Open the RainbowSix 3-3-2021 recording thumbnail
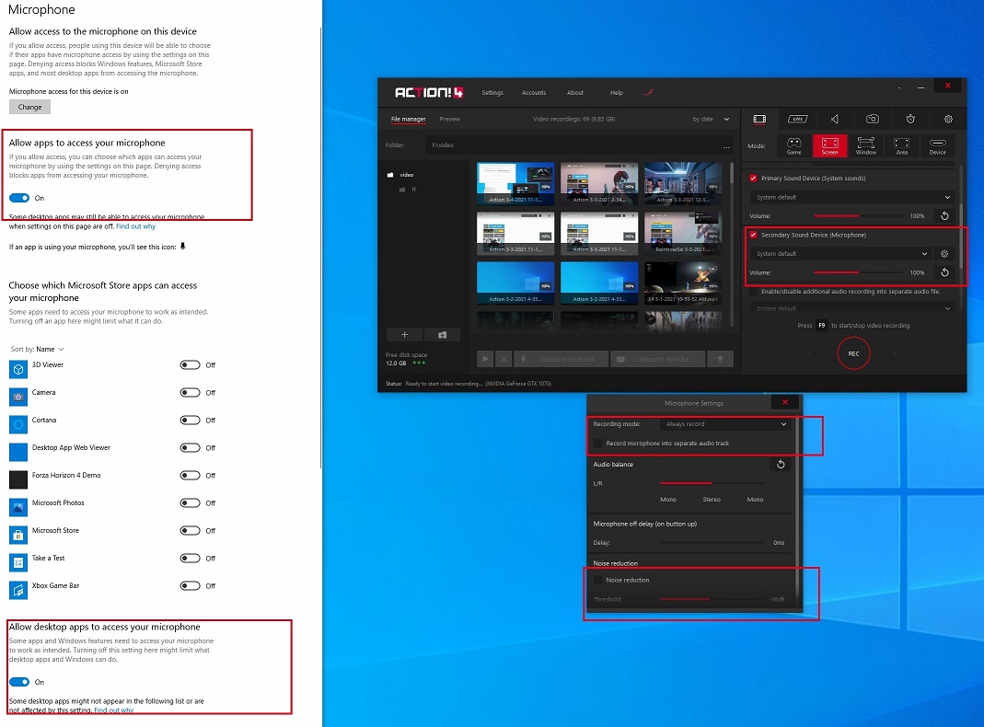Viewport: 984px width, 727px height. (683, 234)
